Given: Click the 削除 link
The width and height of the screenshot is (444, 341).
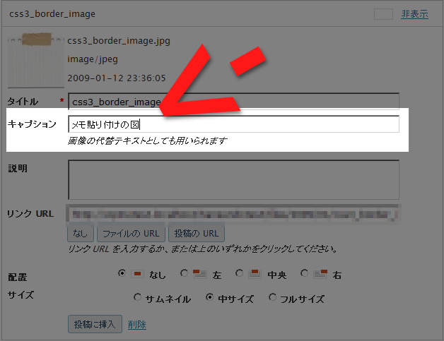Looking at the screenshot, I should coord(137,324).
